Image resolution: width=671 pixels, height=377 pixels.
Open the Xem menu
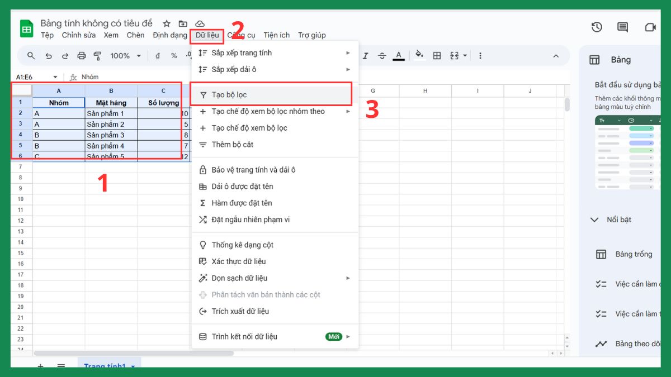pyautogui.click(x=111, y=35)
